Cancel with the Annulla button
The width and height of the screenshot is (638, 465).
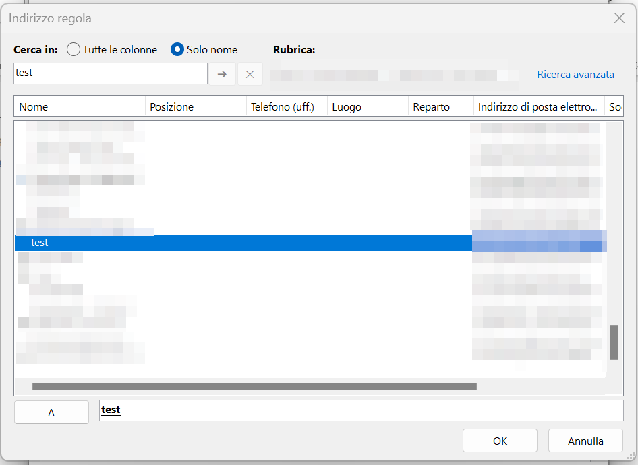tap(585, 441)
